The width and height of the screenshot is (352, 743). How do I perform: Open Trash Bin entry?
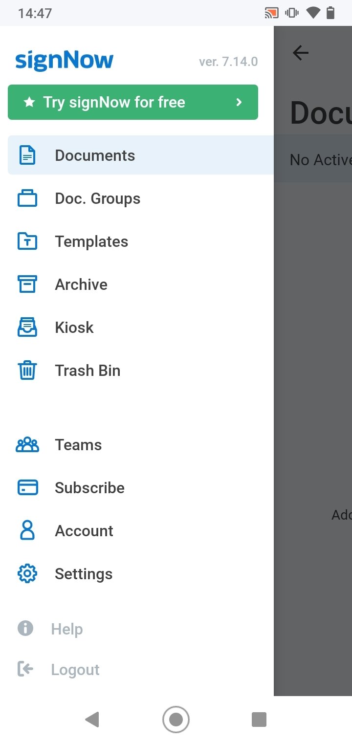coord(141,371)
